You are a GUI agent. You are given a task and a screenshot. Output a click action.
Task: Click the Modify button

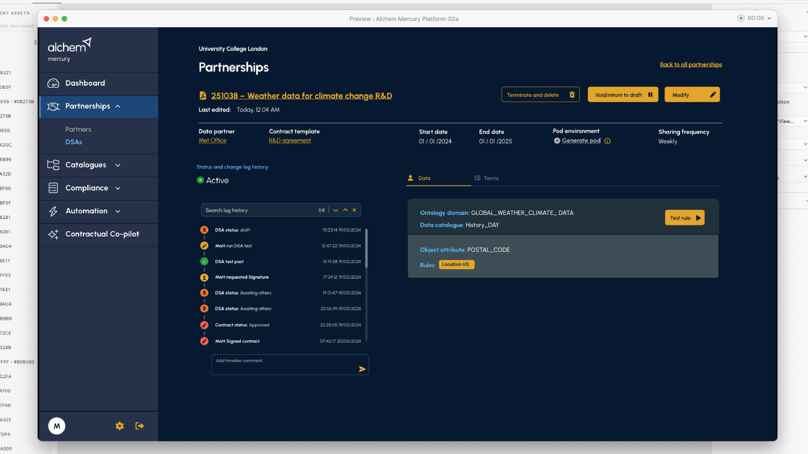(692, 95)
